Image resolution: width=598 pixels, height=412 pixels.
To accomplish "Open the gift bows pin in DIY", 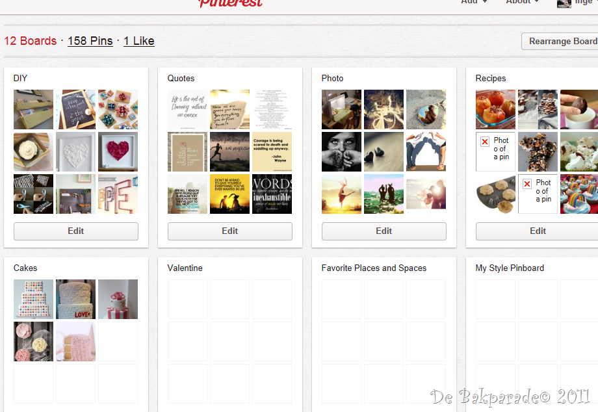I will tap(118, 109).
